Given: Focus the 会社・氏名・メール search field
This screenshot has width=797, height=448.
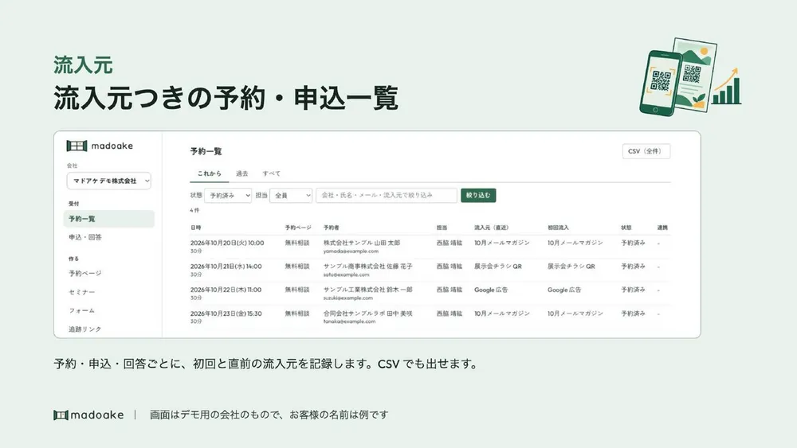Looking at the screenshot, I should (x=387, y=195).
